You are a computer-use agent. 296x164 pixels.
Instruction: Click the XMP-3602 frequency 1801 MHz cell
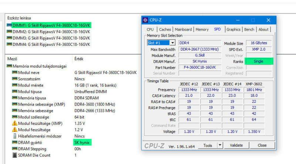click(x=254, y=90)
